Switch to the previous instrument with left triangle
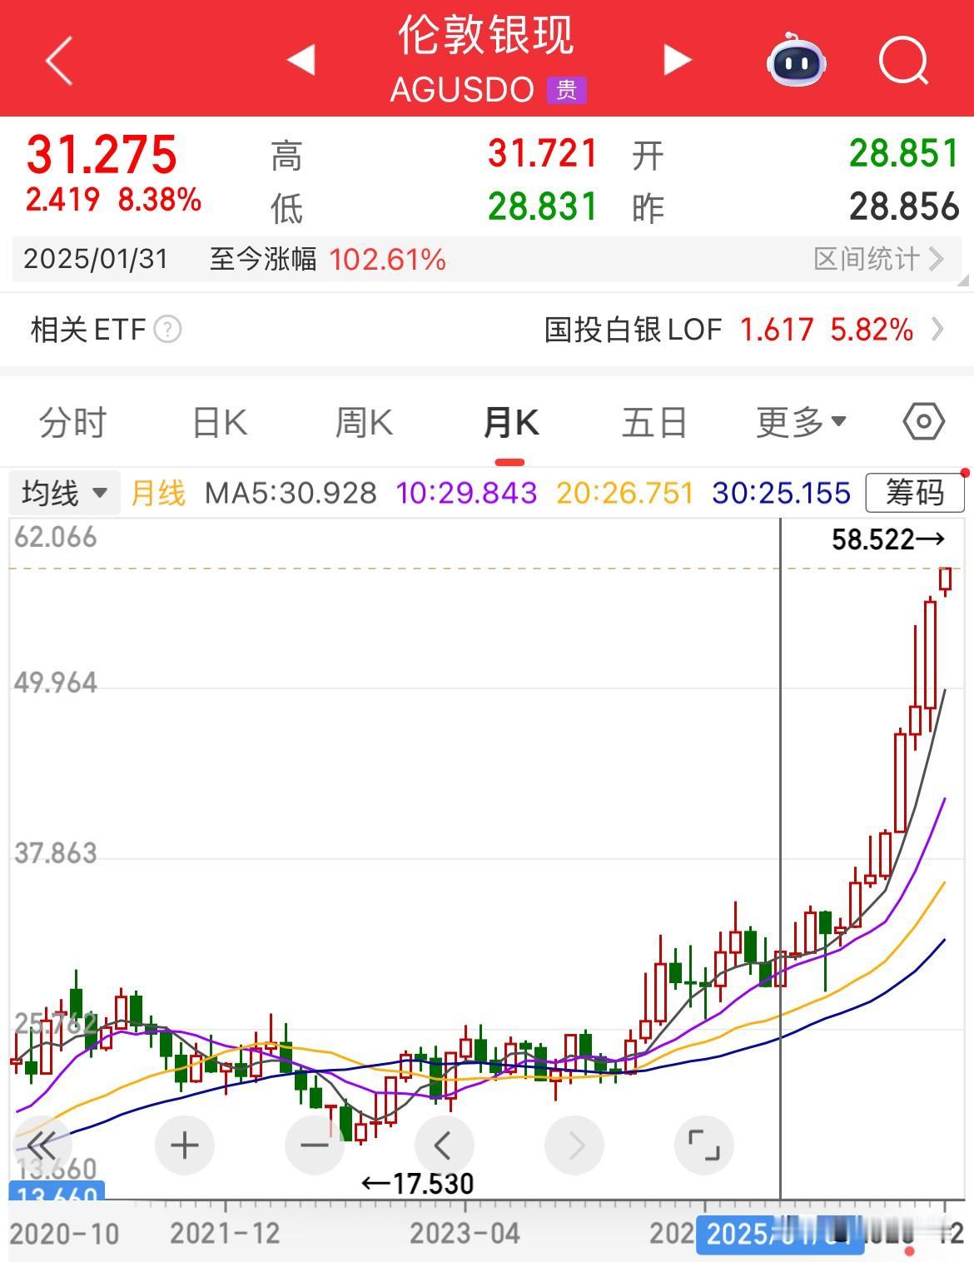 (x=301, y=60)
